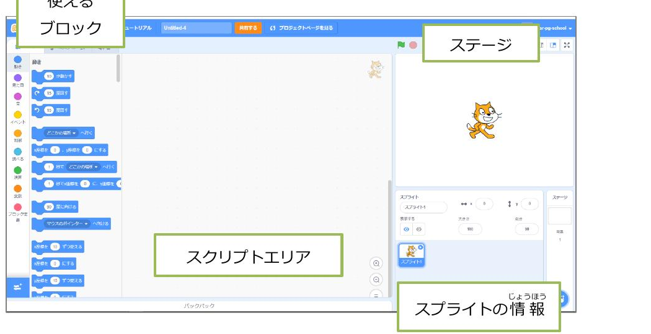Click the sprite y coordinate field

coord(529,204)
